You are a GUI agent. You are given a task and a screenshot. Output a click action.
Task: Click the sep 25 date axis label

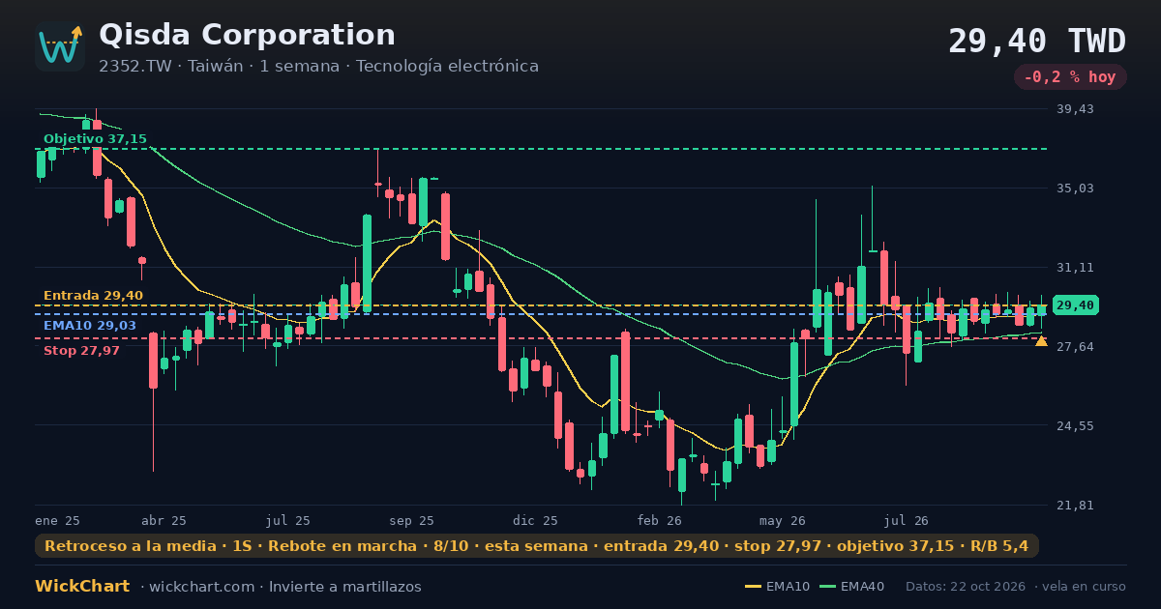[x=412, y=520]
